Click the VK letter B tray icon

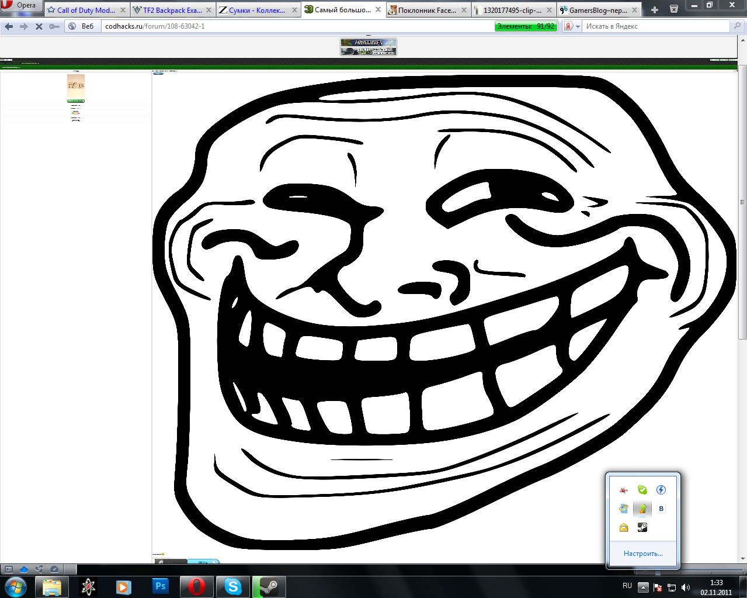[661, 509]
